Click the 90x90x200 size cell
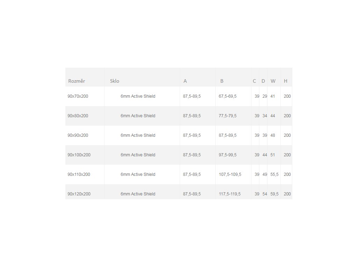 tap(78, 135)
